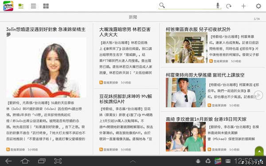Image resolution: width=266 pixels, height=166 pixels.
Task: Switch to list layout view
Action: pos(33,6)
